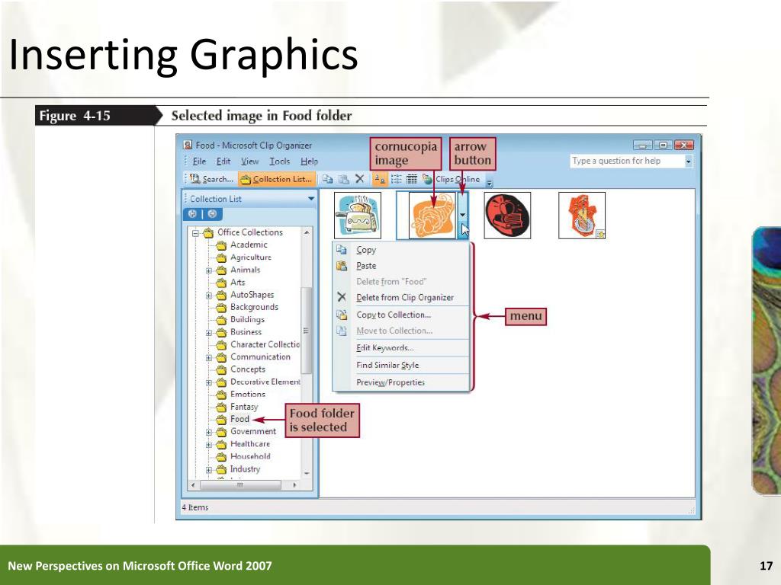Viewport: 781px width, 585px height.
Task: Click the 'Type a question for help' box
Action: pyautogui.click(x=627, y=161)
